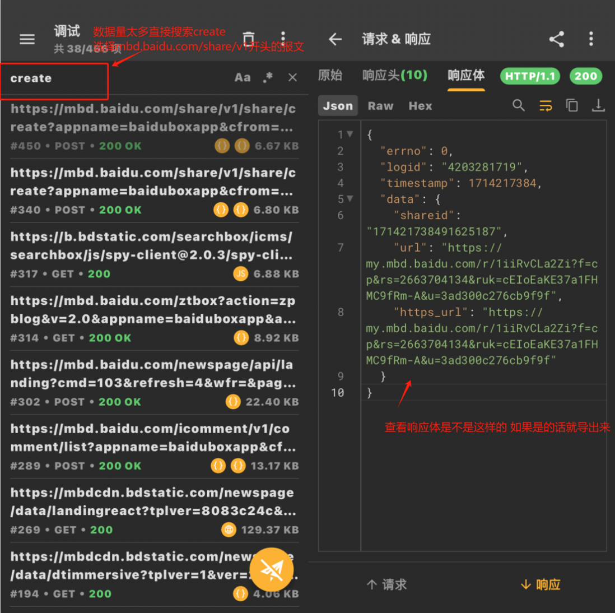Open request #317 spy-client JS entry

point(155,255)
